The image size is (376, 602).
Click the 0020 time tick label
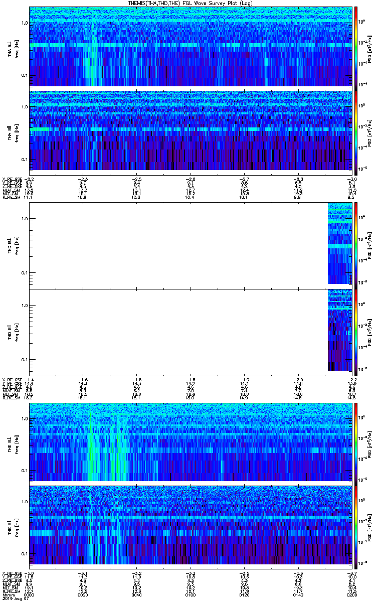(x=83, y=595)
